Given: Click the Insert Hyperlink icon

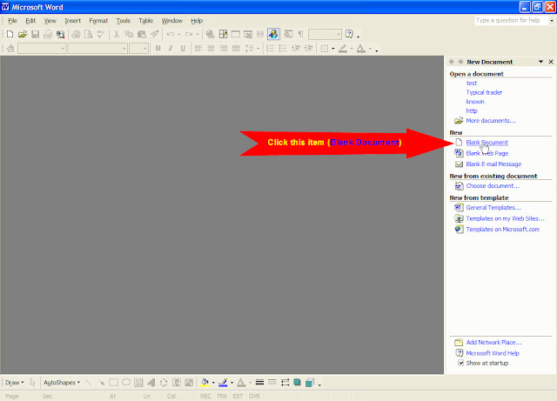Looking at the screenshot, I should [211, 34].
